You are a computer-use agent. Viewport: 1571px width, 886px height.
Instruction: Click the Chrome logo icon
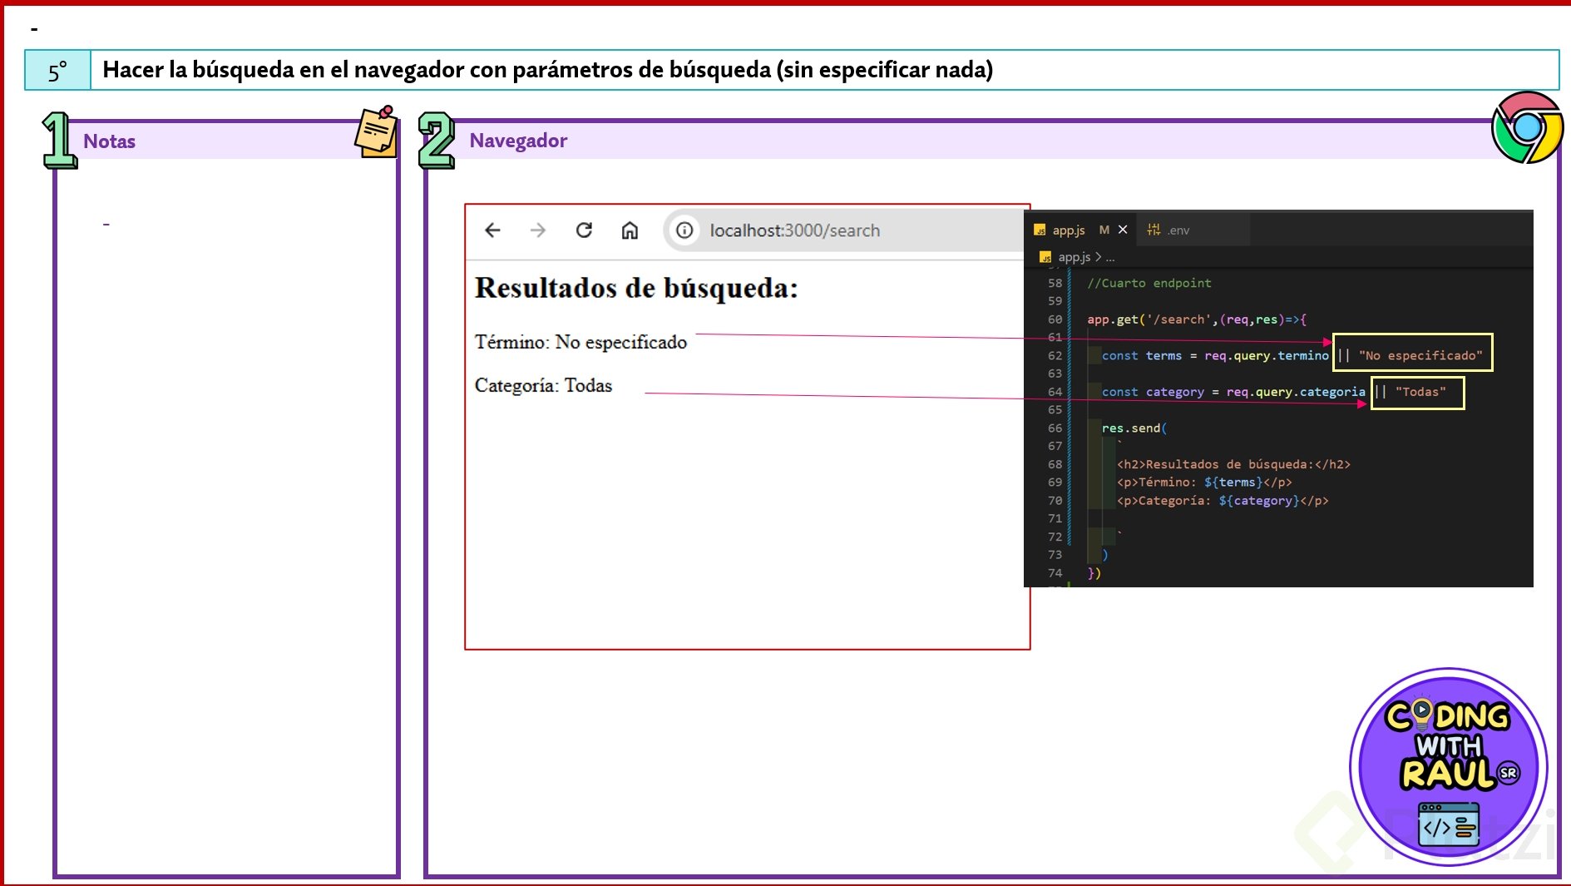click(1527, 127)
